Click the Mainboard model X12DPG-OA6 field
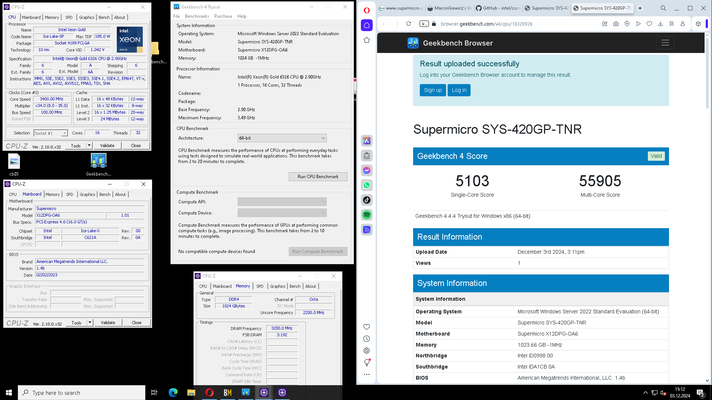 (70, 215)
